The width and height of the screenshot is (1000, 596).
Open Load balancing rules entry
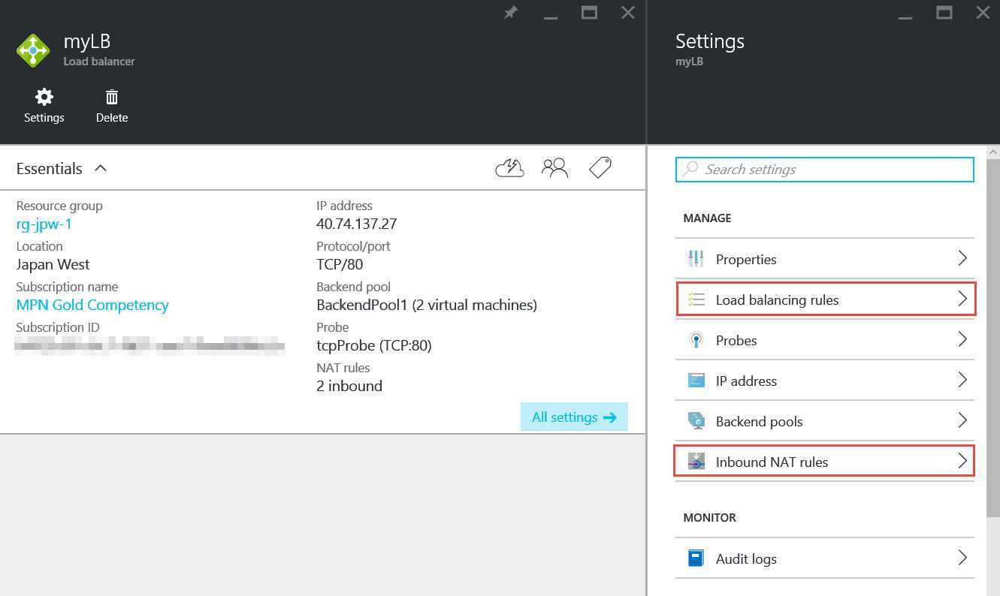825,300
